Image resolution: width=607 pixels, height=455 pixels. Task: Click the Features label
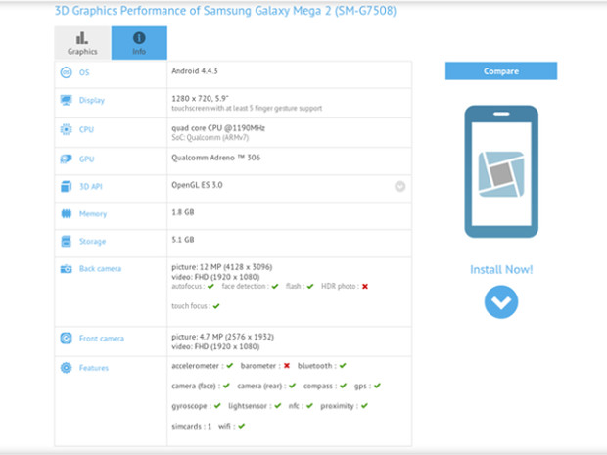point(94,368)
